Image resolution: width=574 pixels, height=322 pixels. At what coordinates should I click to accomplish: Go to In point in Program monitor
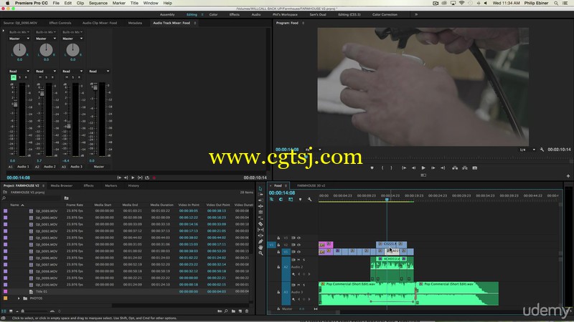[404, 168]
